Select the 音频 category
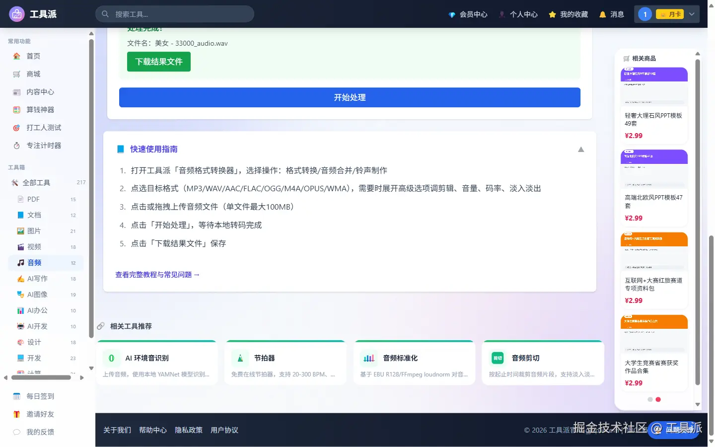Image resolution: width=715 pixels, height=447 pixels. [x=46, y=263]
